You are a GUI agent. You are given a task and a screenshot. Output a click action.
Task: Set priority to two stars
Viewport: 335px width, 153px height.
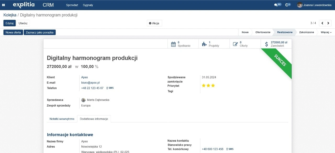point(208,85)
